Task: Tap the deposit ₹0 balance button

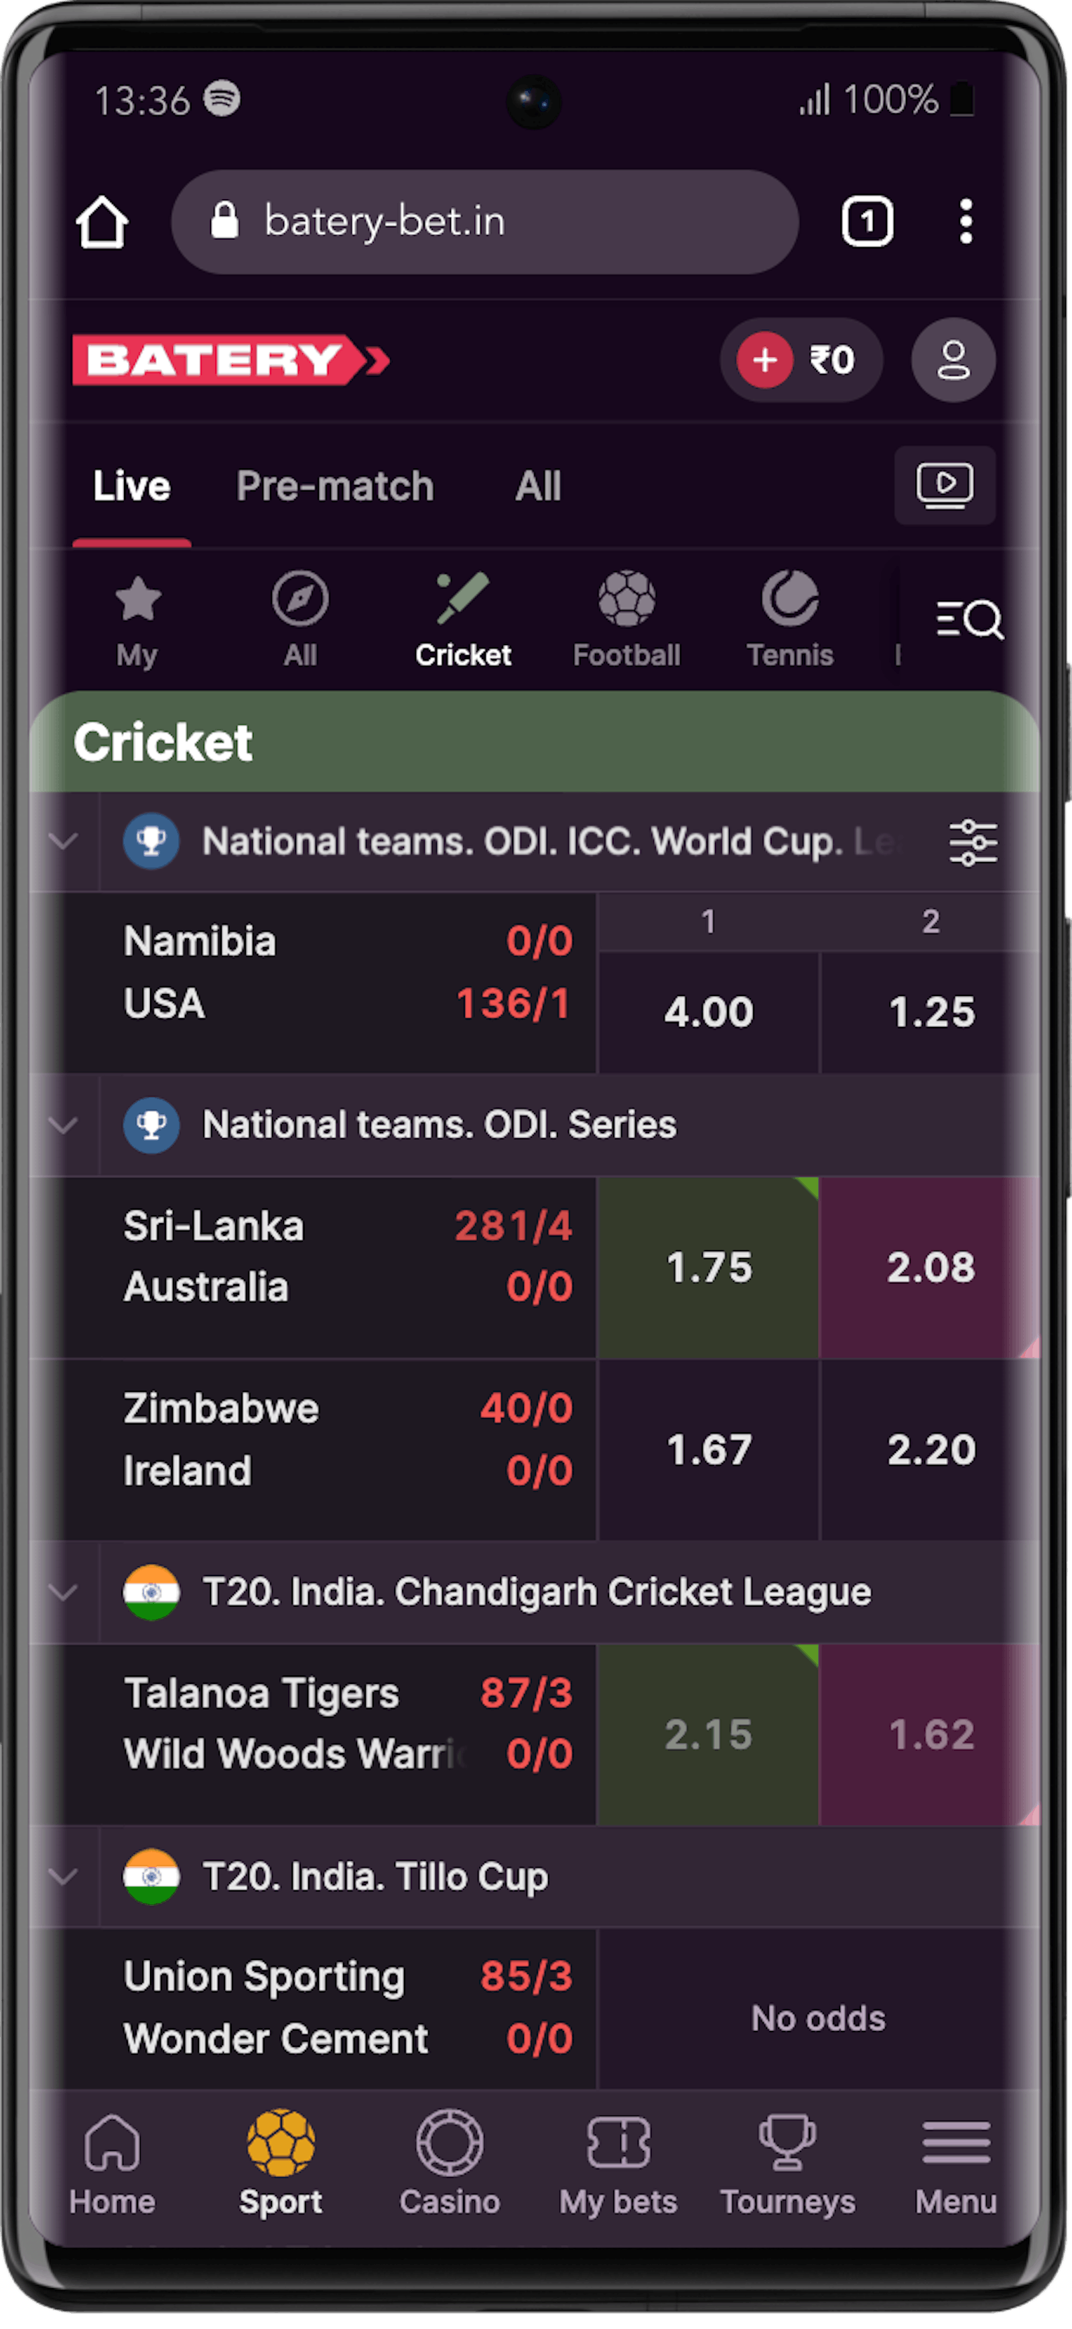Action: click(x=800, y=360)
